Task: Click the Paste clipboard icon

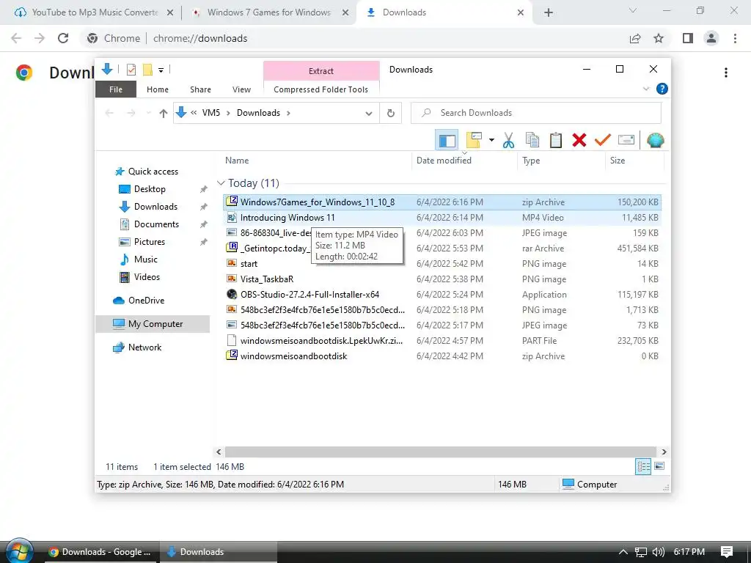Action: (556, 140)
